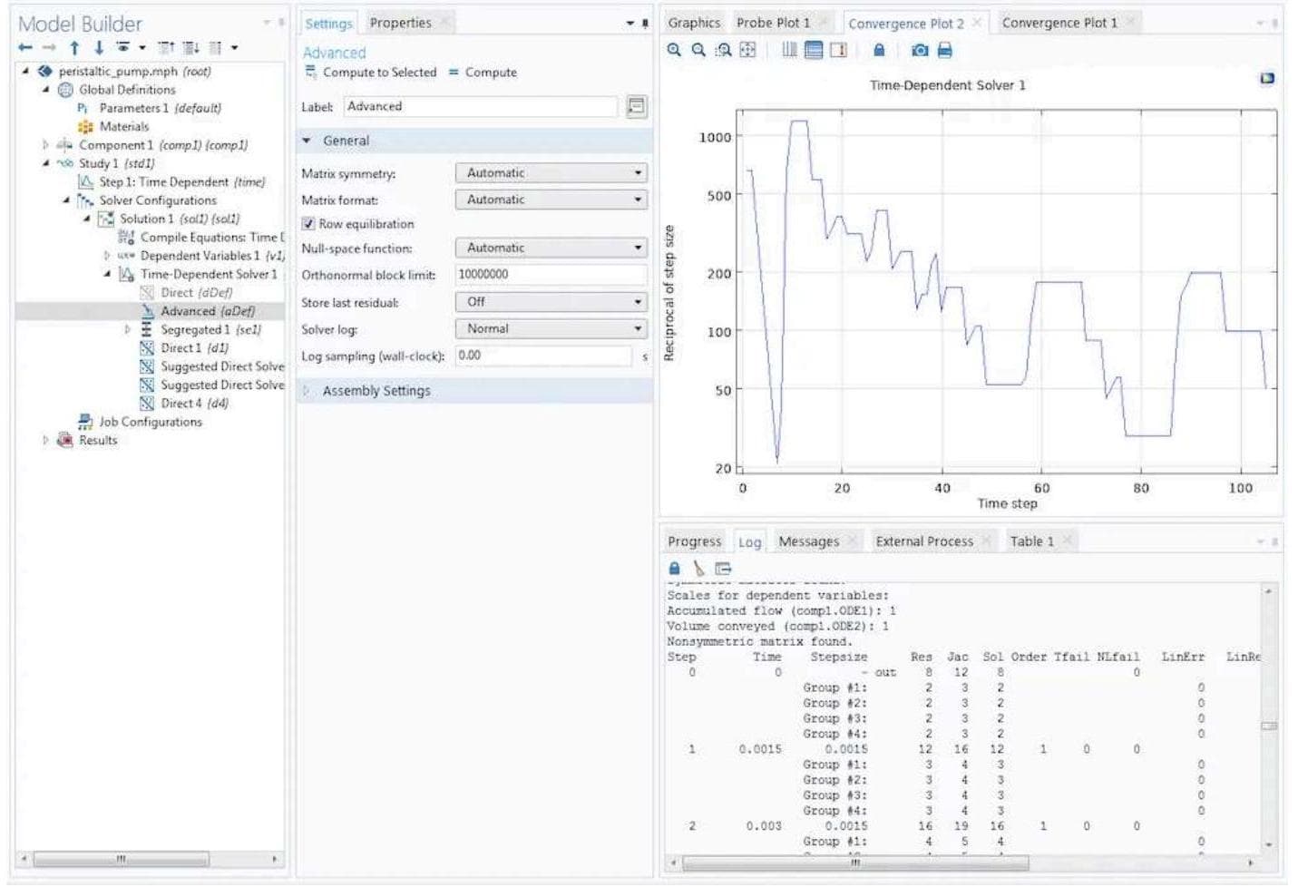Toggle Row equilibration checkbox

(308, 224)
